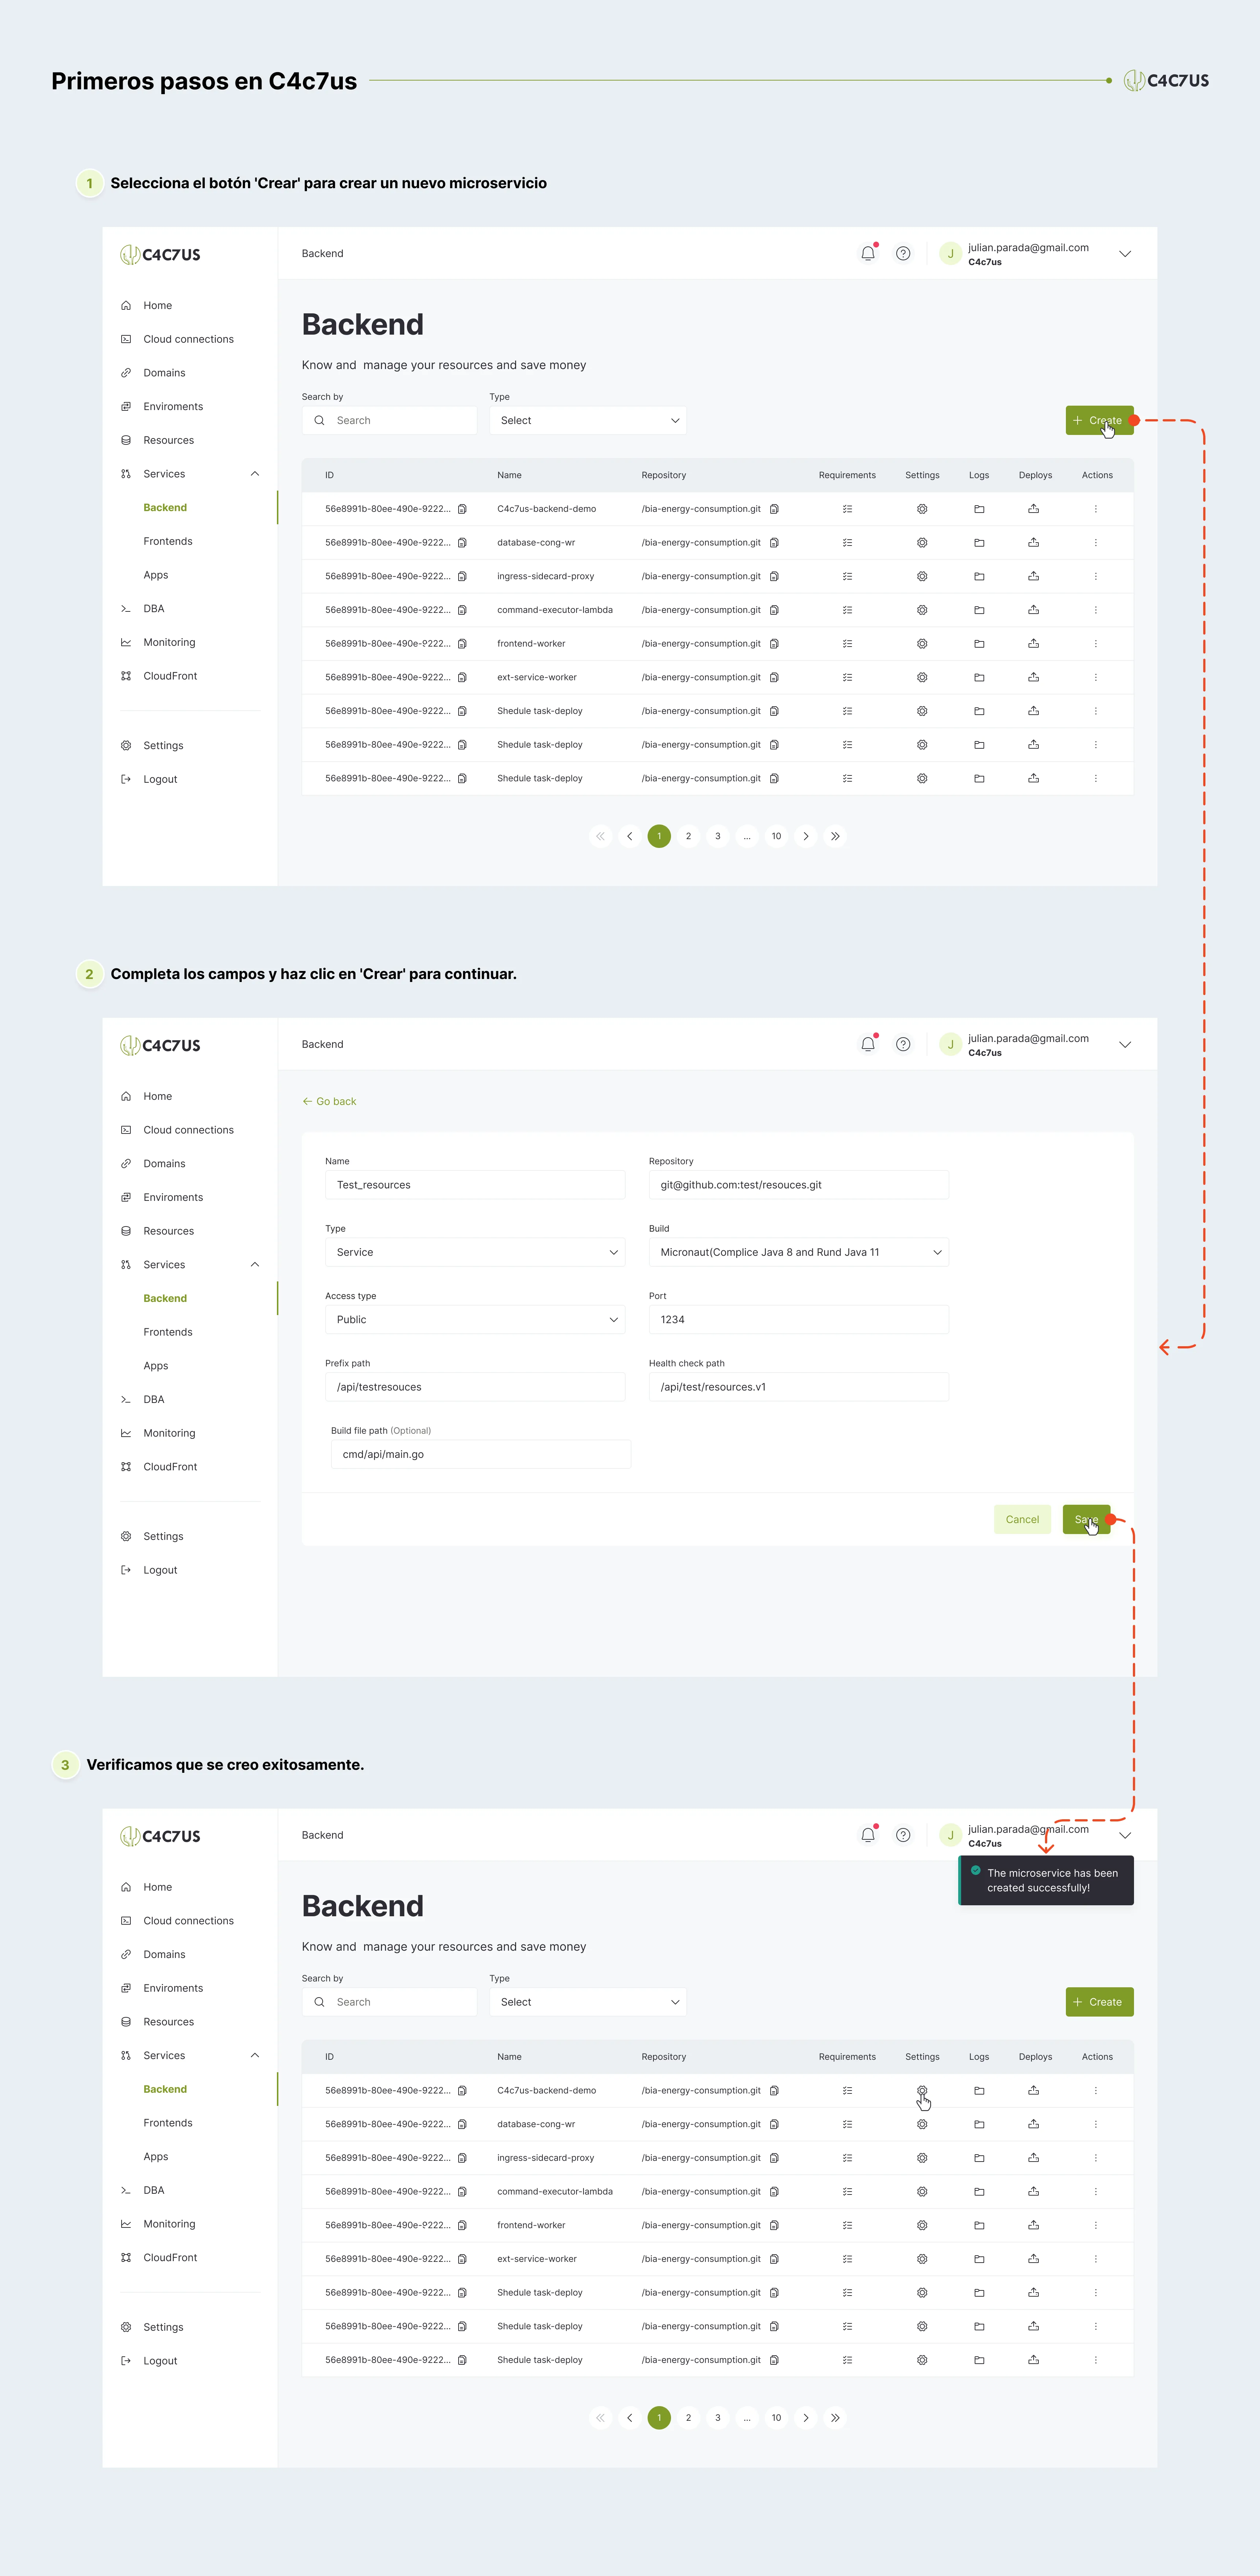
Task: Click the Search field in step 3 screen
Action: point(389,2002)
